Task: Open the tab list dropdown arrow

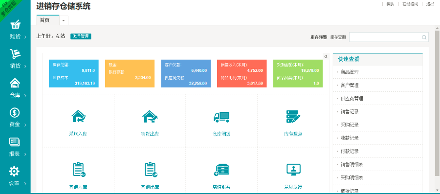Action: tap(64, 21)
